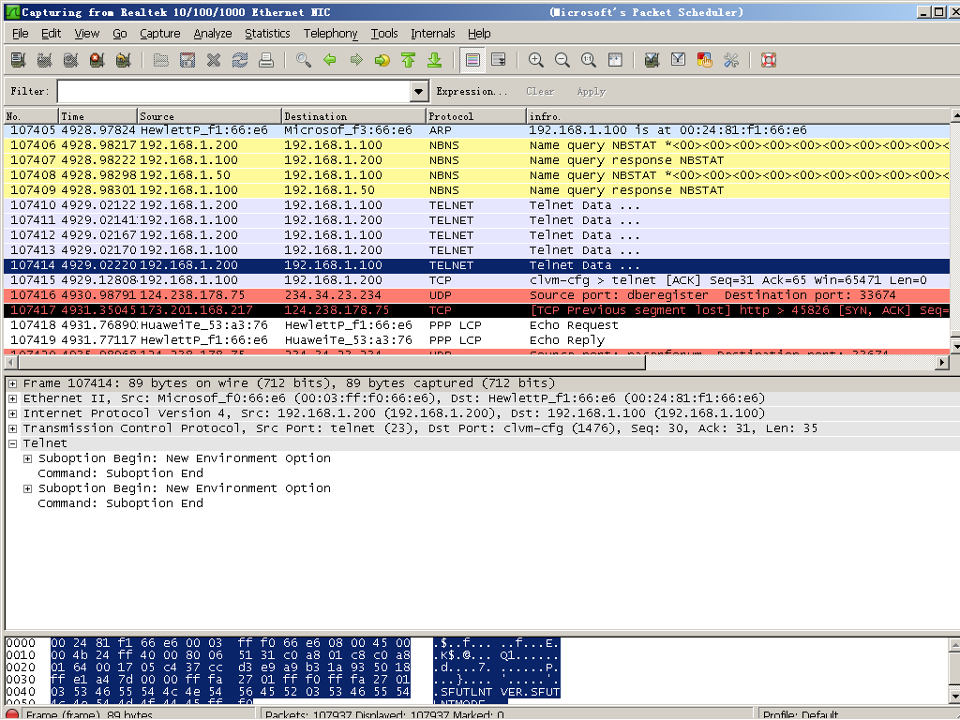Select ARP packet 107405

pos(477,130)
